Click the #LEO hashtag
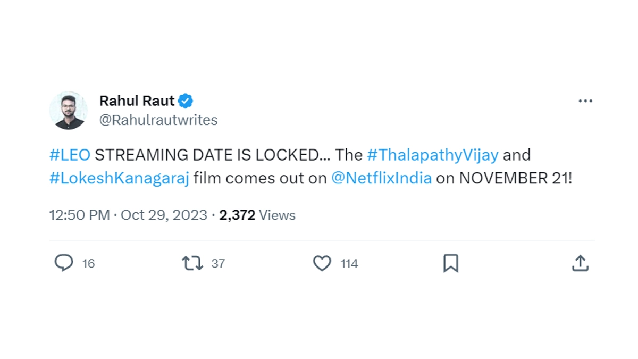The image size is (638, 359). (x=70, y=155)
